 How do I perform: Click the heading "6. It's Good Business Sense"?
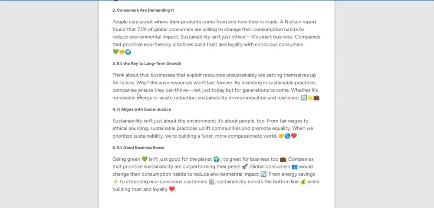click(138, 148)
